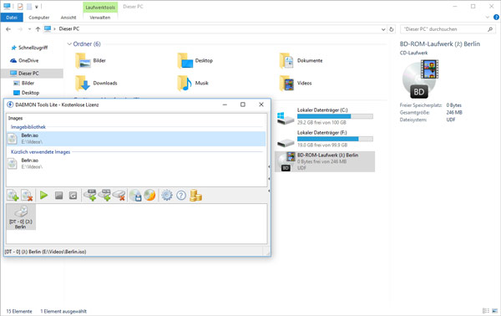Maximize the DAEMON Tools Lite window

243,104
